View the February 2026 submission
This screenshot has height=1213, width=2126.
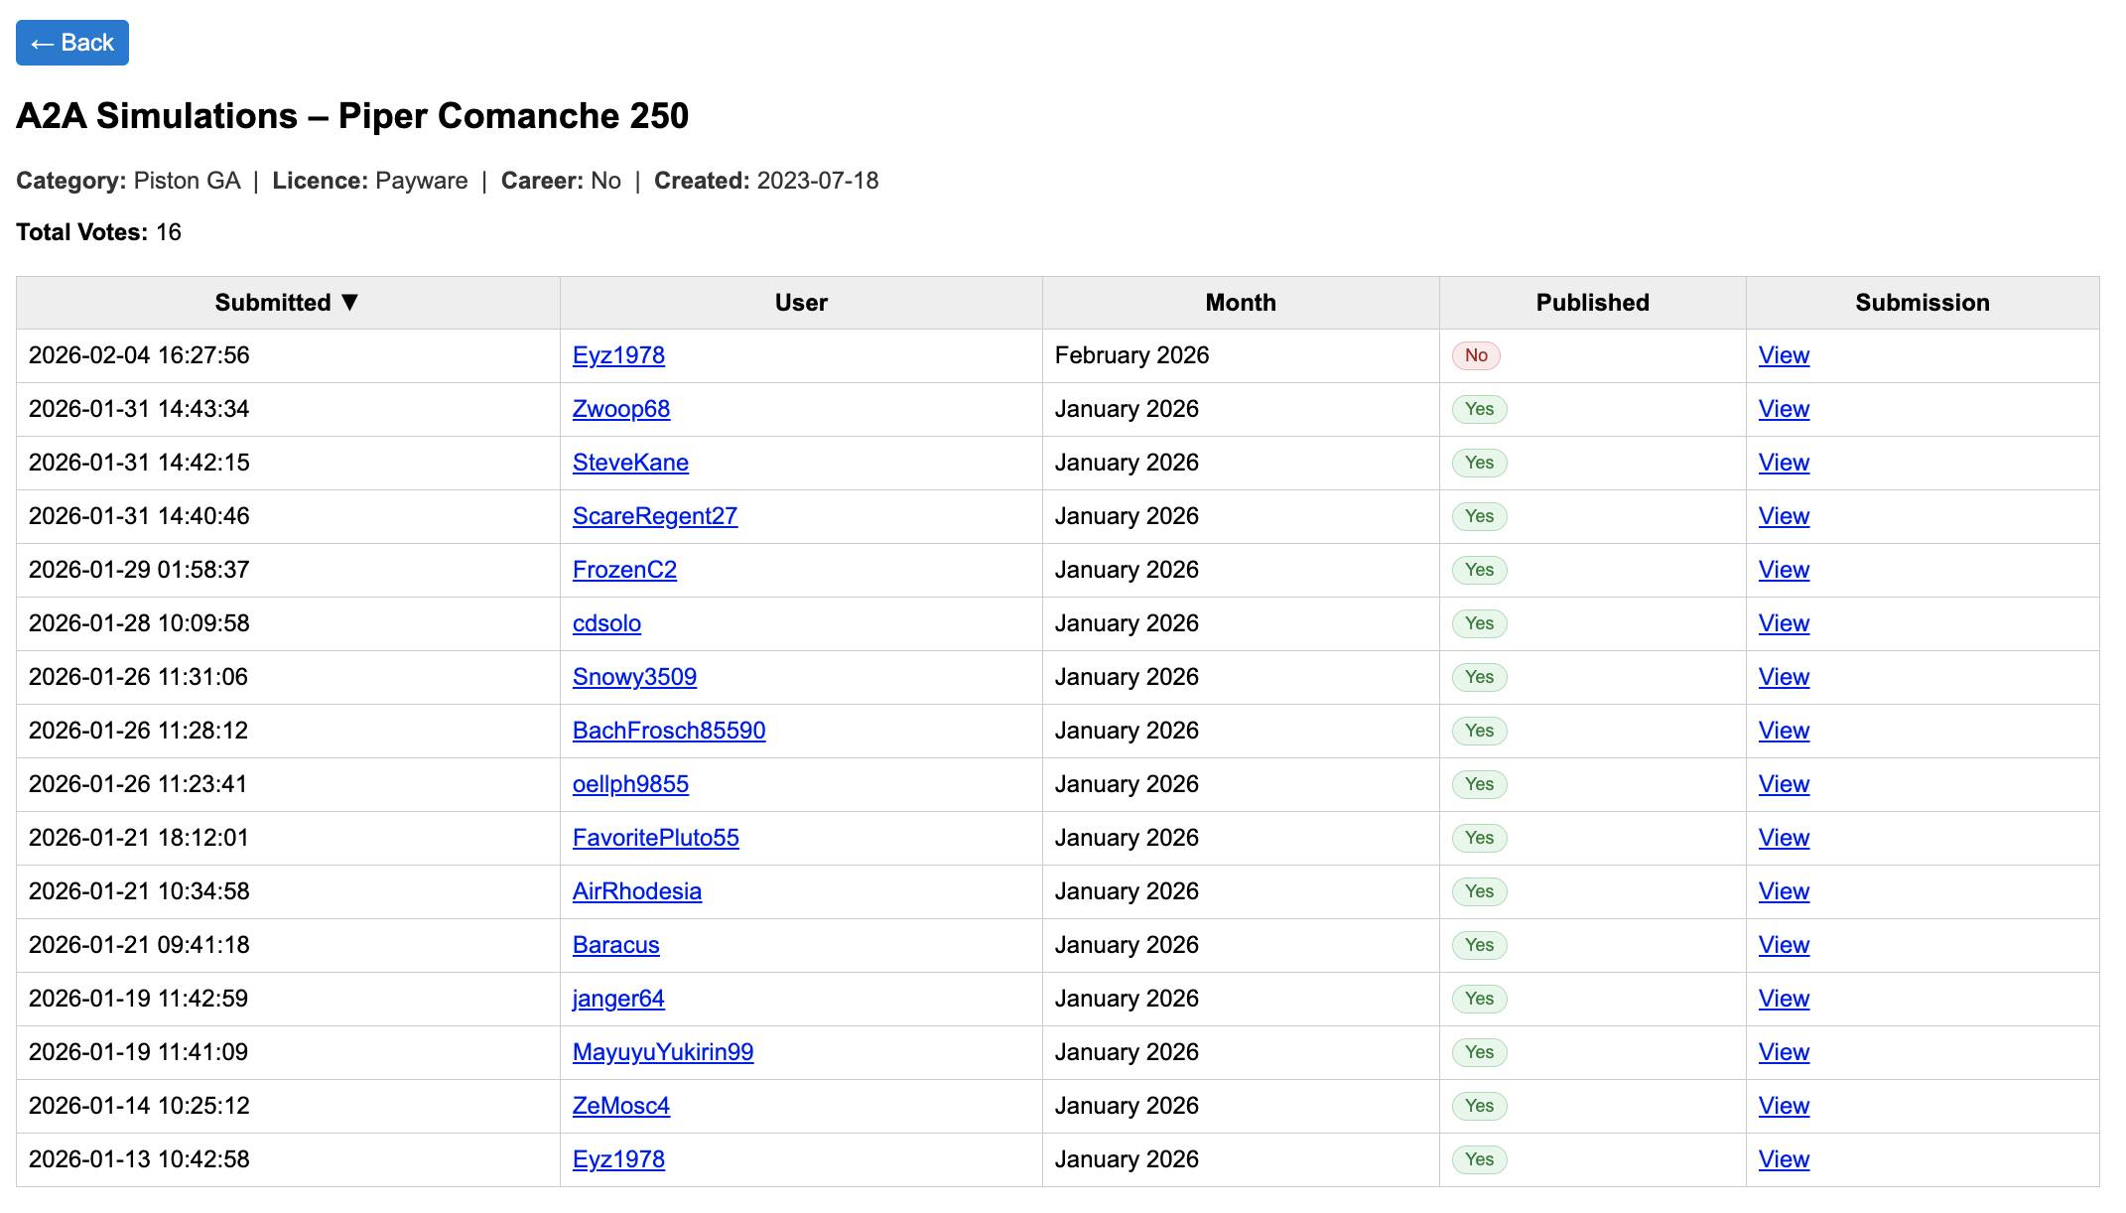click(x=1784, y=355)
